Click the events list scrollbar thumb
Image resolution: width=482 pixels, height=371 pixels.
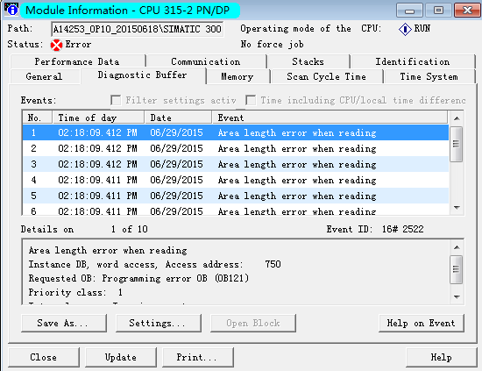457,144
